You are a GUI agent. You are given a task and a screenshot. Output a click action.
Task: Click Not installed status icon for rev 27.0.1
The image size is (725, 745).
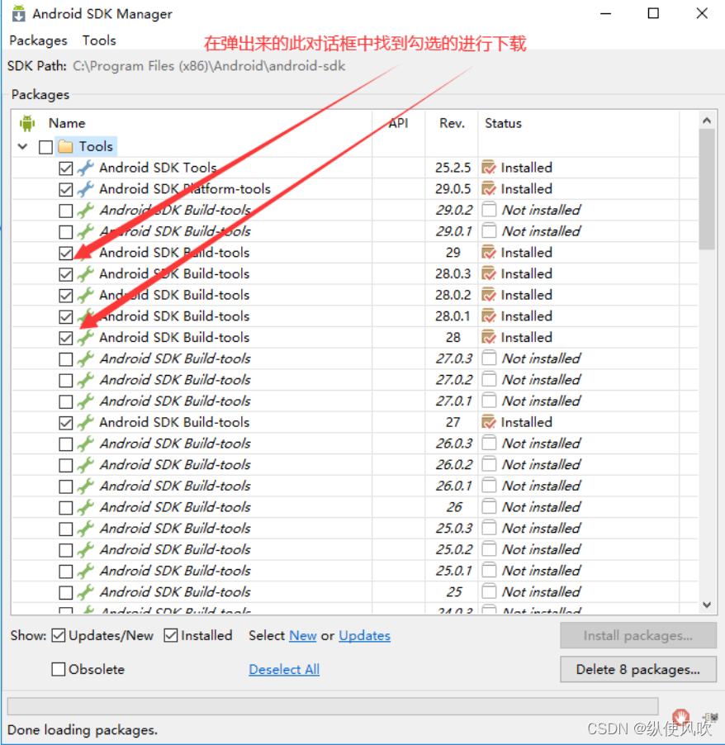(489, 401)
